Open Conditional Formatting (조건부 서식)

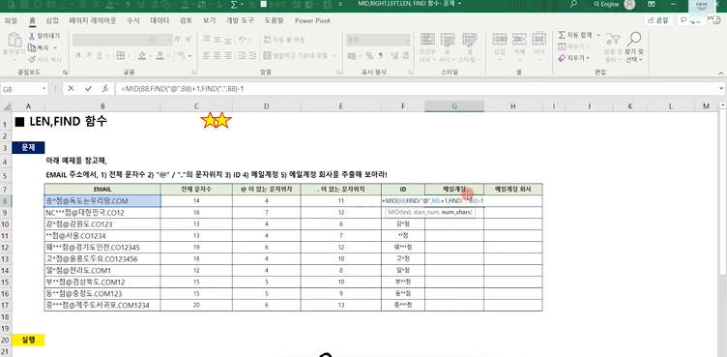click(x=427, y=47)
